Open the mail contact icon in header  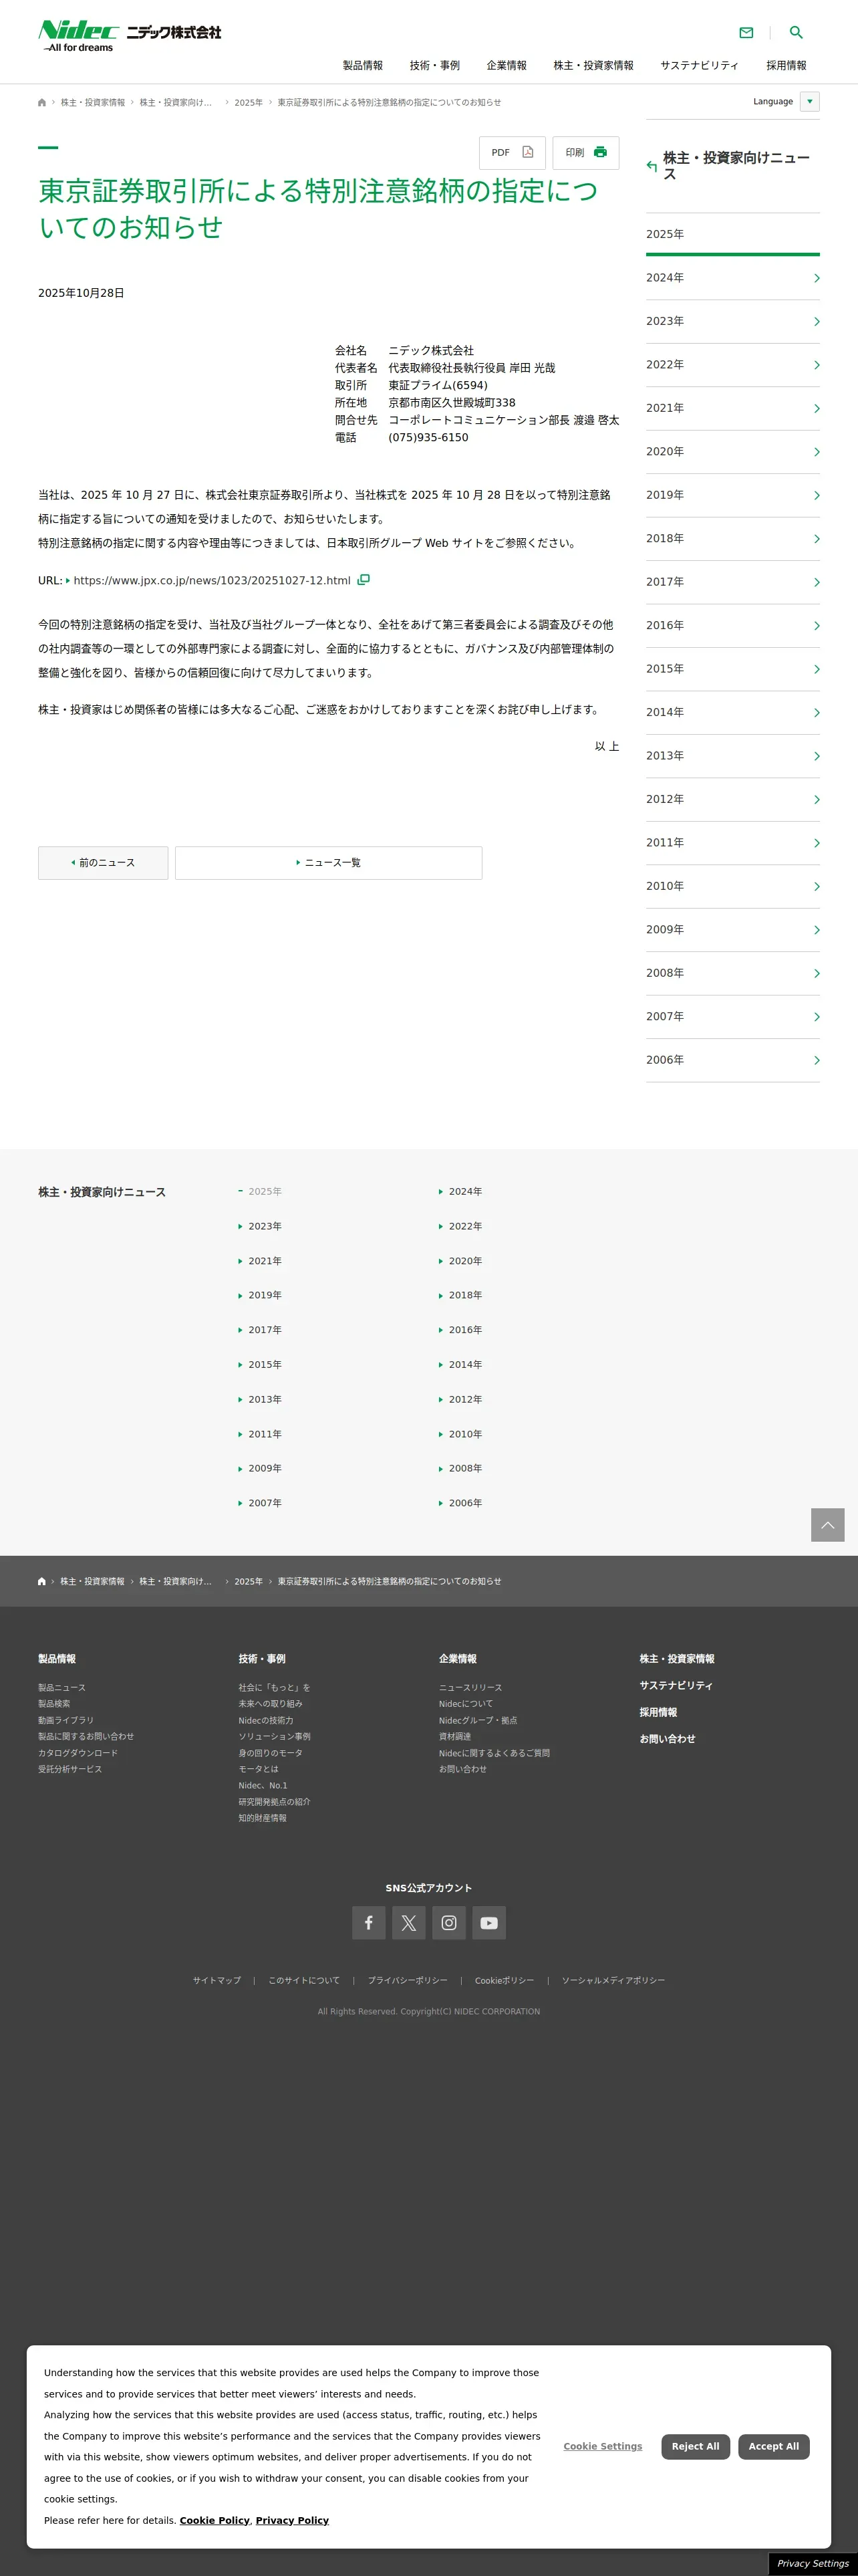746,33
